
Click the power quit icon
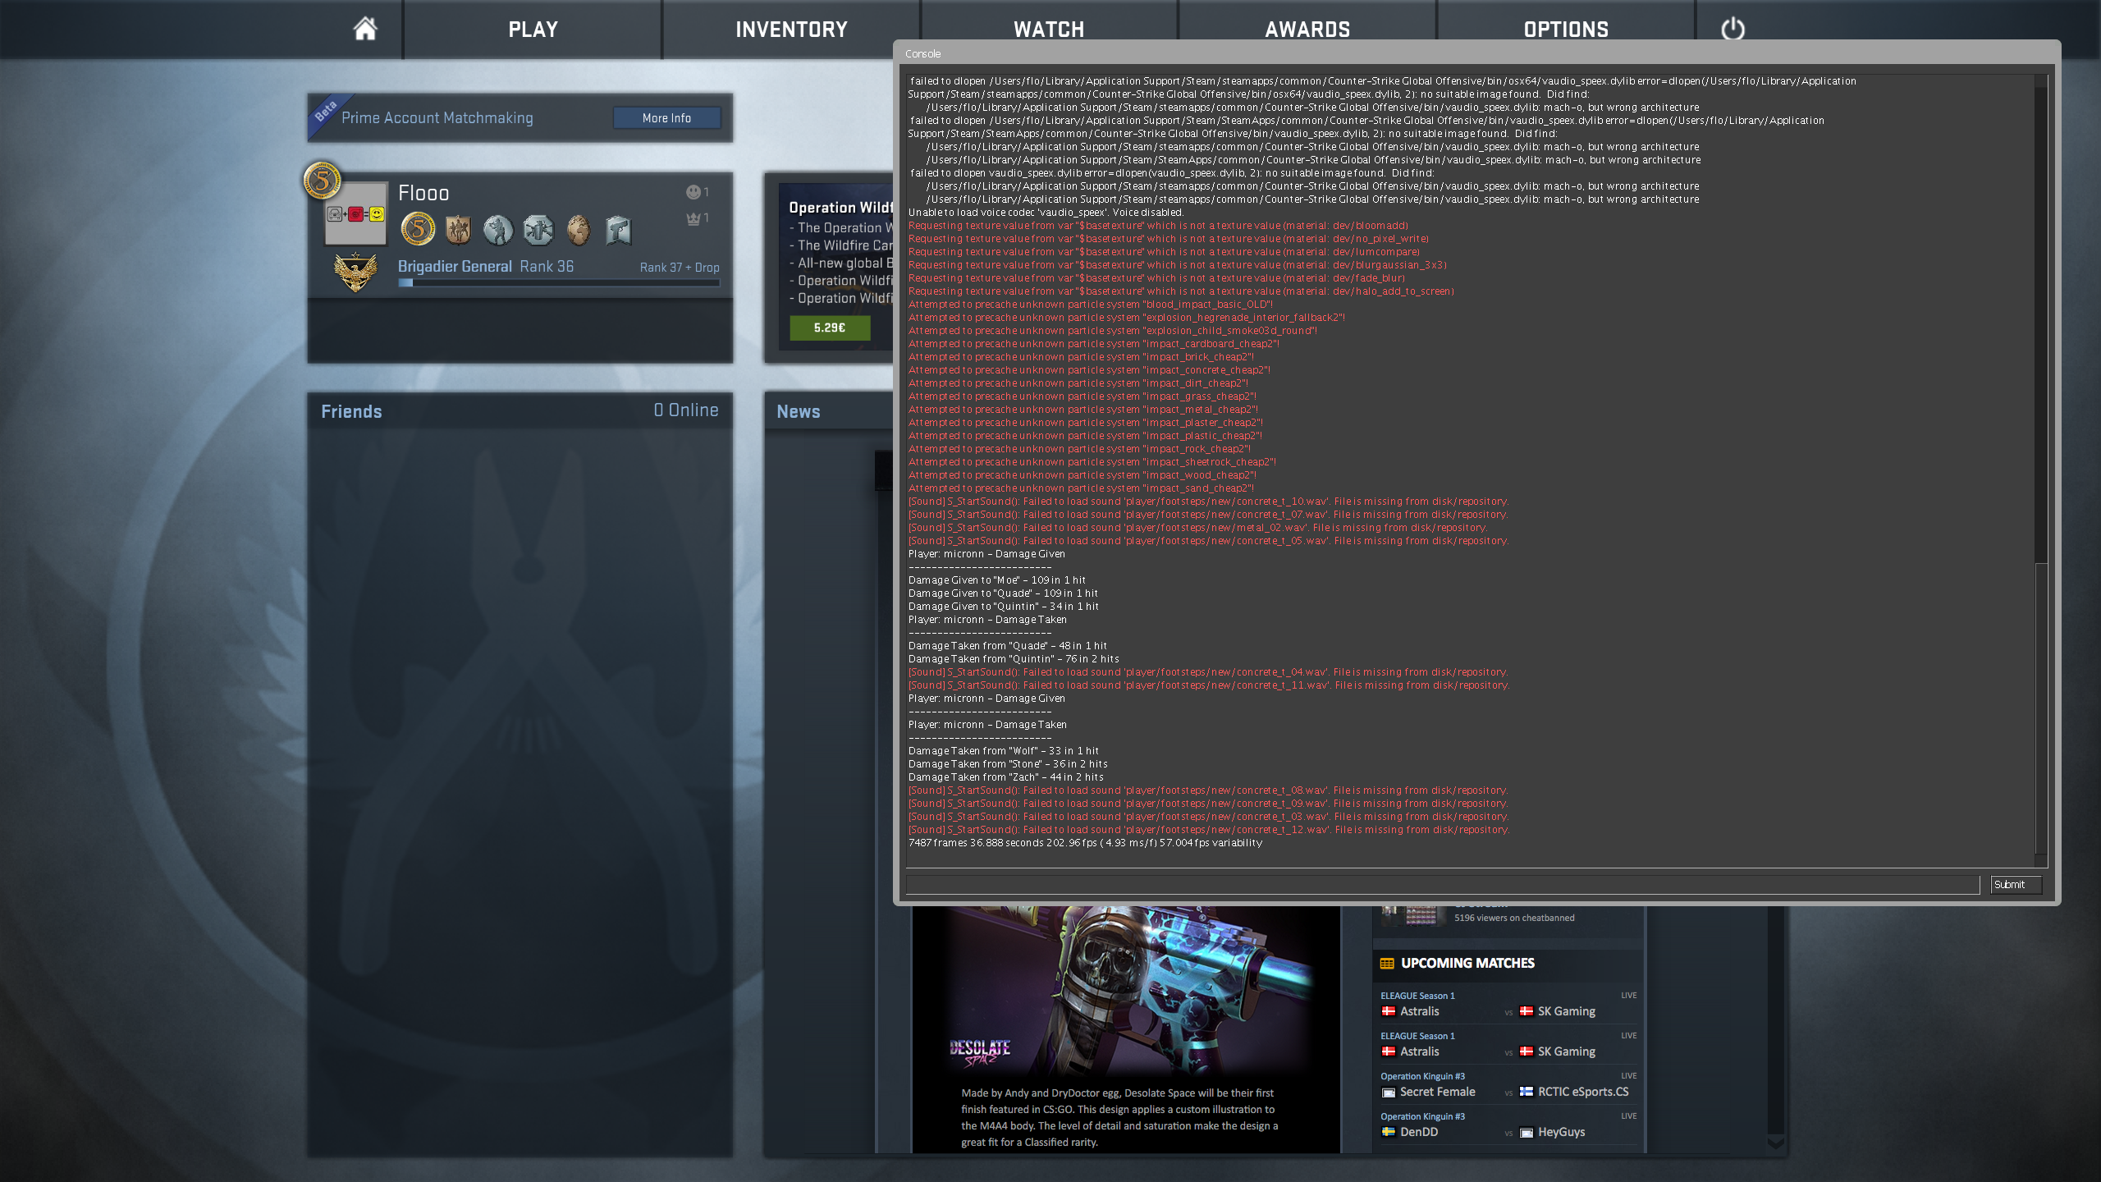click(1733, 30)
